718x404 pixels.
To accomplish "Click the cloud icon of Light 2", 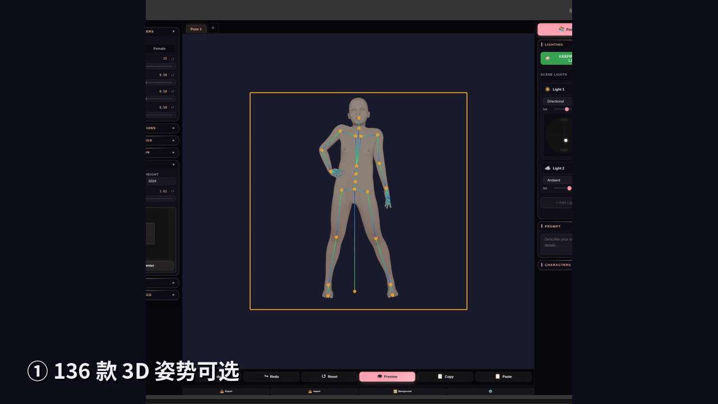I will pyautogui.click(x=547, y=168).
